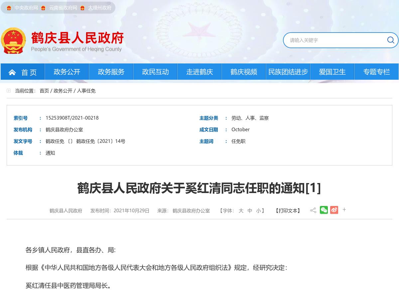Share the article to Weibo

(x=334, y=210)
